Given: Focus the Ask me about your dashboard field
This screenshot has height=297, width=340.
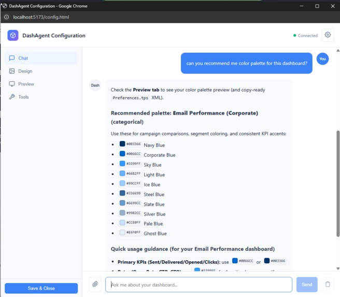Looking at the screenshot, I should [x=199, y=285].
